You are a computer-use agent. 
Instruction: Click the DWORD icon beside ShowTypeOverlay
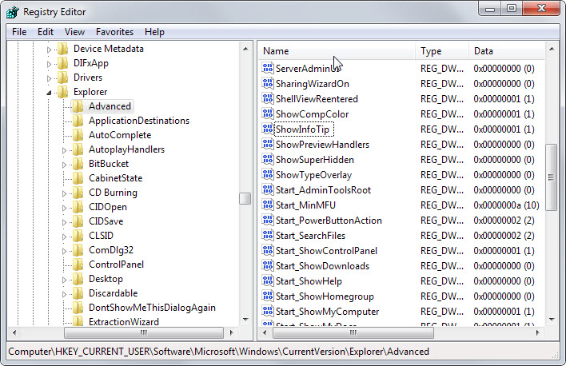268,174
